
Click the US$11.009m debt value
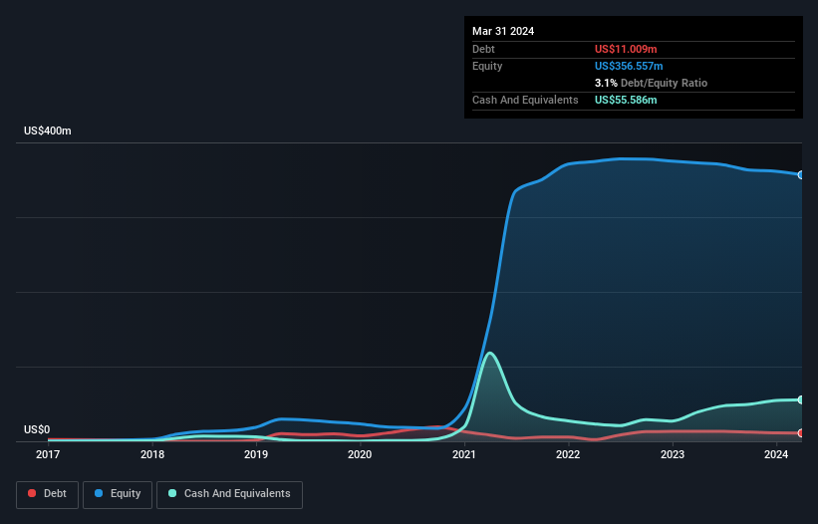coord(626,49)
